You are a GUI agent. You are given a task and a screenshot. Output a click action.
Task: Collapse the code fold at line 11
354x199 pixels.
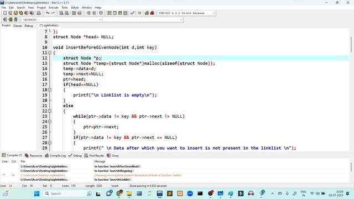(x=50, y=53)
